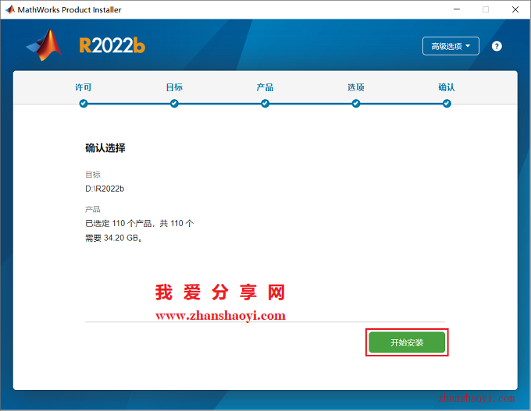Close the MathWorks Product Installer window

click(x=515, y=9)
